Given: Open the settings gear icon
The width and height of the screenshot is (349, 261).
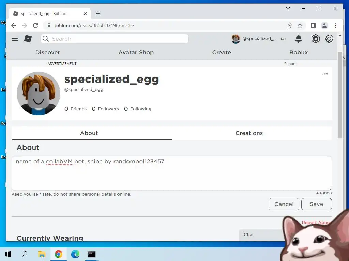Looking at the screenshot, I should pos(329,39).
